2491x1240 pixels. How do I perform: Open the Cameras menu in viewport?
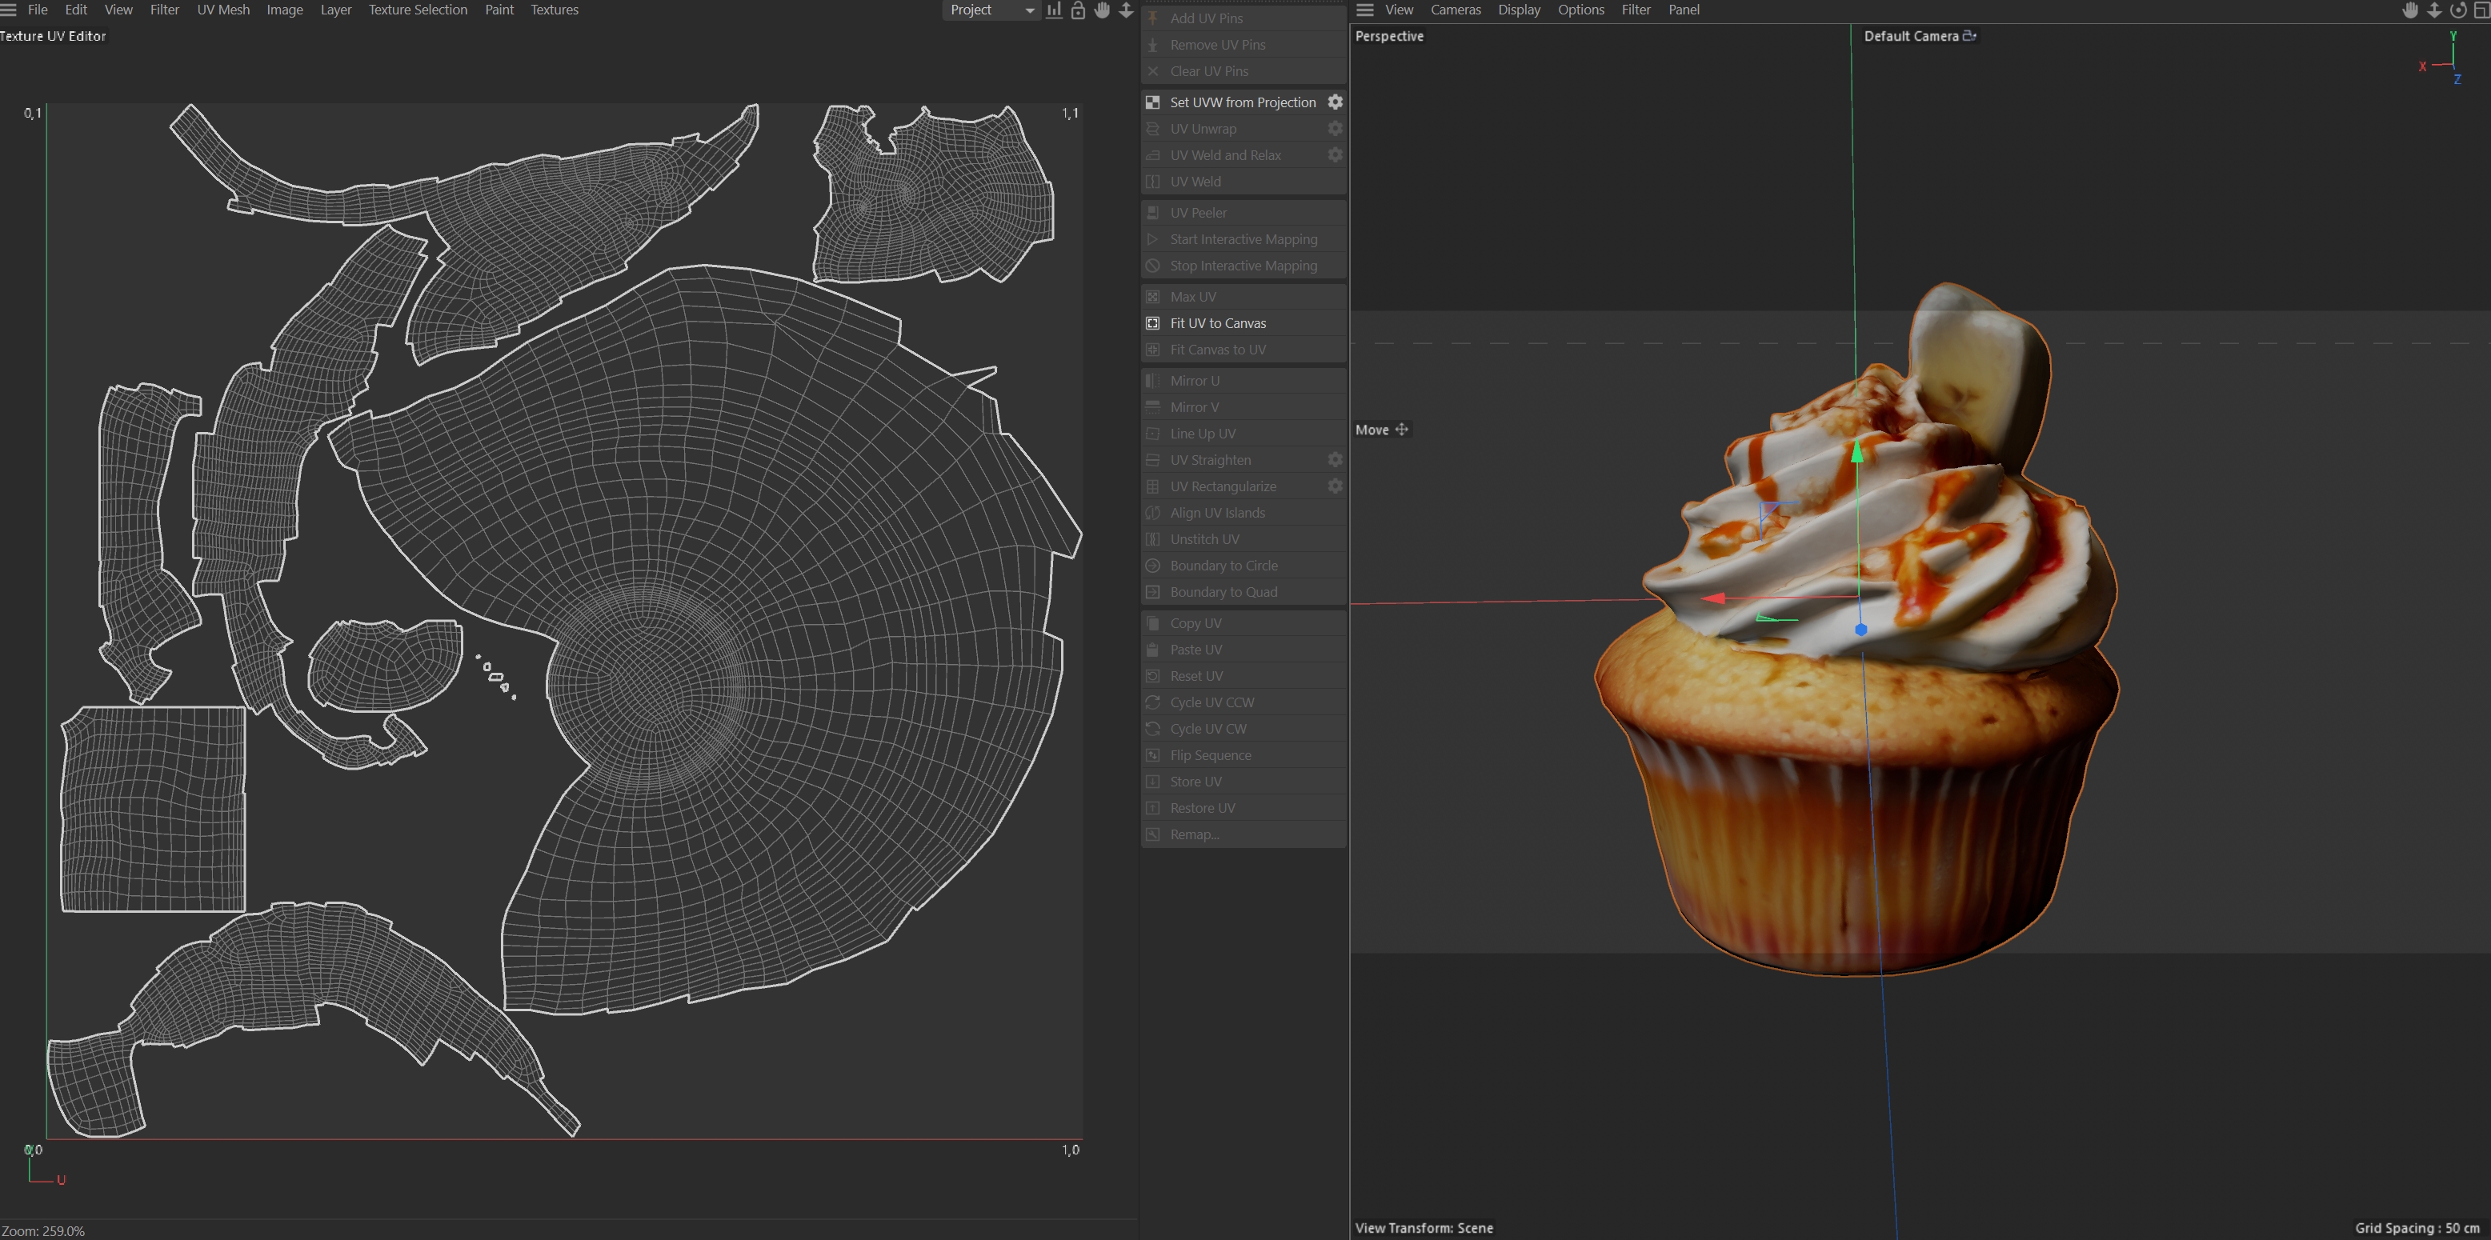click(x=1455, y=10)
